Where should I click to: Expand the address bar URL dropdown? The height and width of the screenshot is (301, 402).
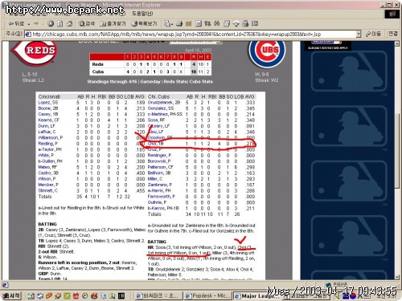pyautogui.click(x=359, y=35)
